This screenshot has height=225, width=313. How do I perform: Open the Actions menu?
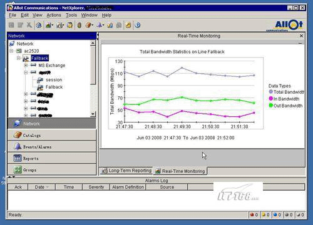[54, 15]
